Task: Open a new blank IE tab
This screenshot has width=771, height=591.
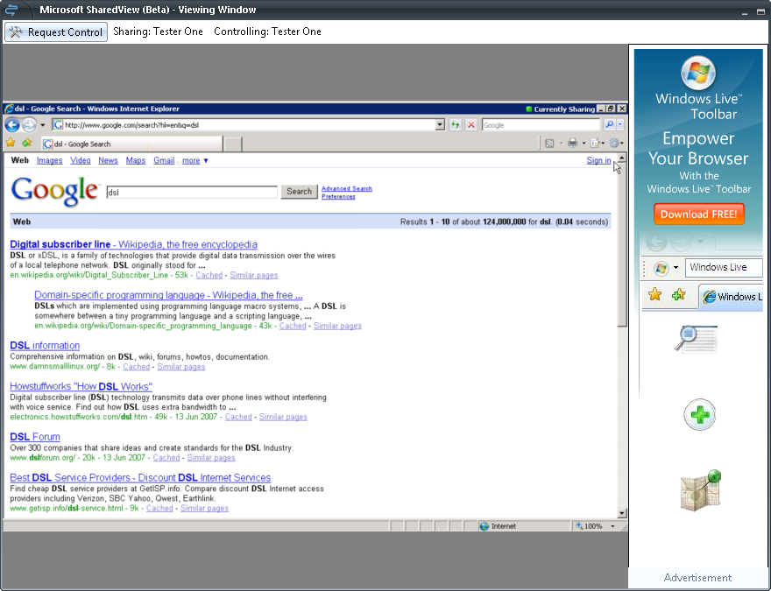Action: [x=232, y=144]
